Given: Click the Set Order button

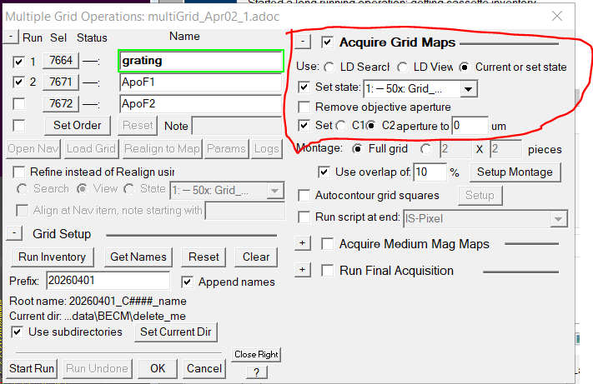Looking at the screenshot, I should pyautogui.click(x=78, y=125).
